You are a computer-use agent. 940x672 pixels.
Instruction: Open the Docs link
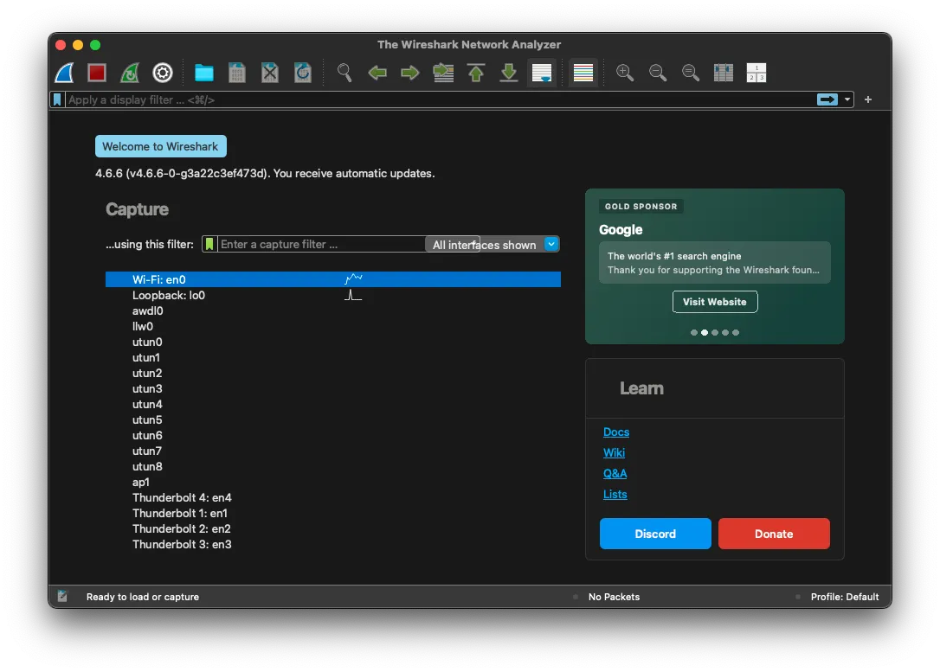(615, 432)
